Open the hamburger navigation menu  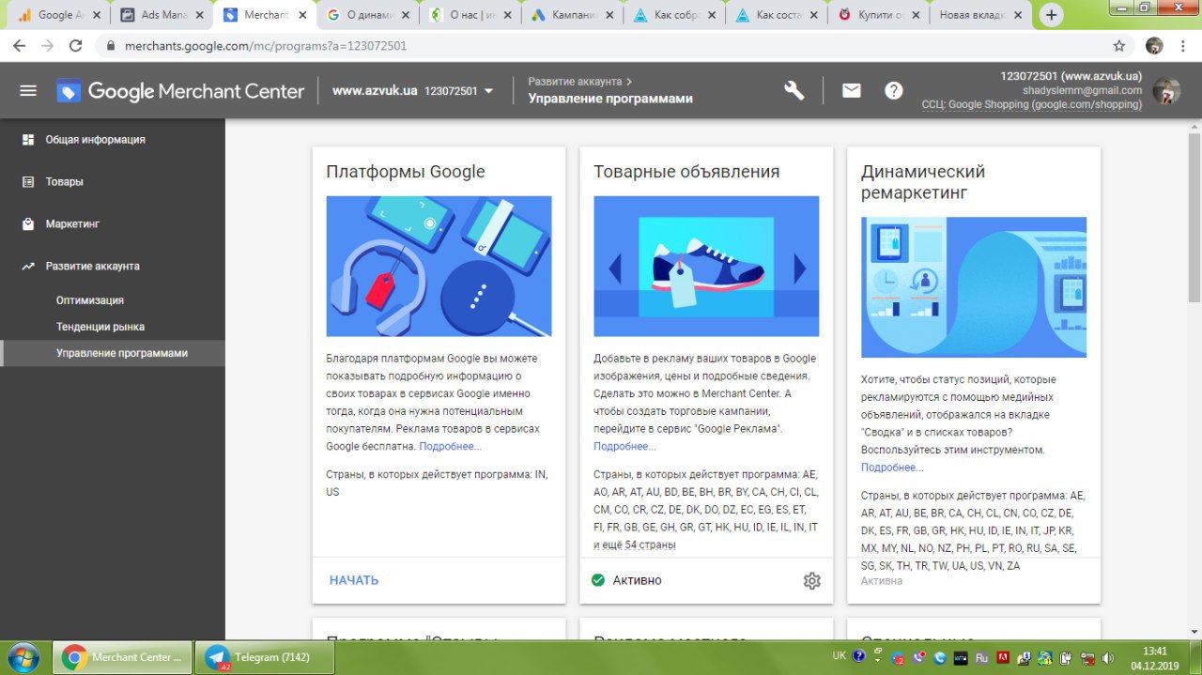[28, 91]
